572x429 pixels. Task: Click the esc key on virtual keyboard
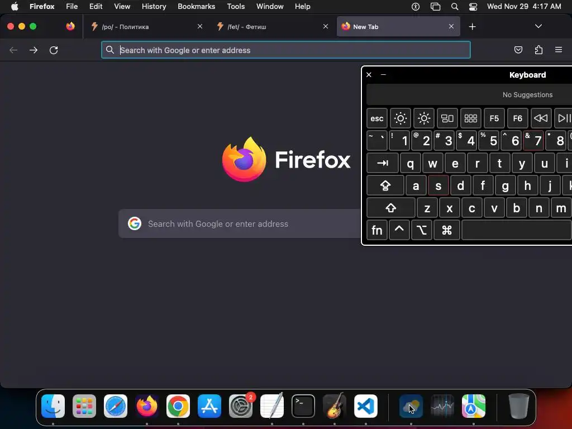pos(377,118)
